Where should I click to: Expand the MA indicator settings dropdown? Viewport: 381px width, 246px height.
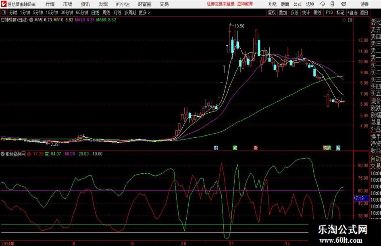31,20
